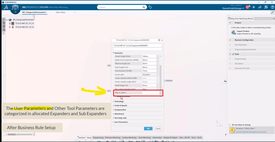Click the search magnifier icon
Viewport: 275px width, 142px height.
click(x=144, y=7)
